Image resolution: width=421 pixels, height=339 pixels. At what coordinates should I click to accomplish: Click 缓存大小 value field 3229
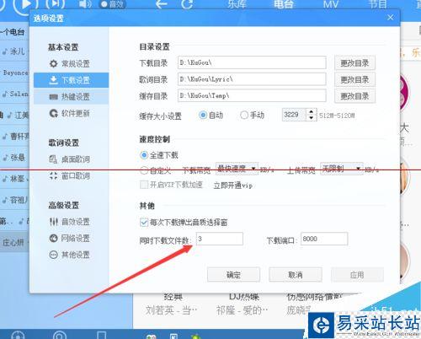pos(294,115)
